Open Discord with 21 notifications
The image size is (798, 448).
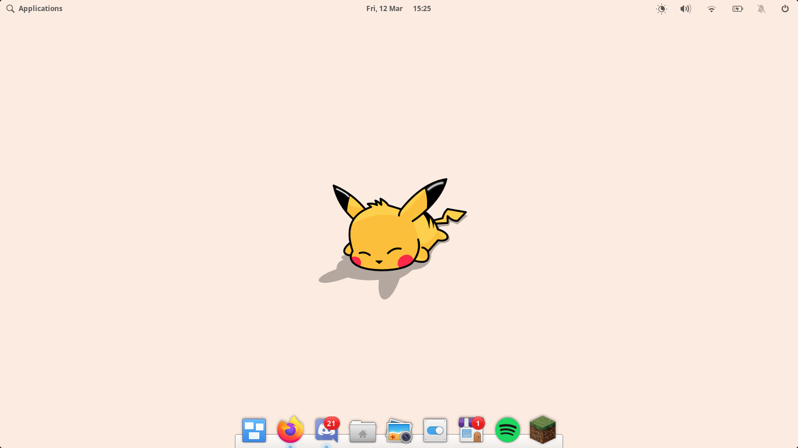(x=327, y=430)
